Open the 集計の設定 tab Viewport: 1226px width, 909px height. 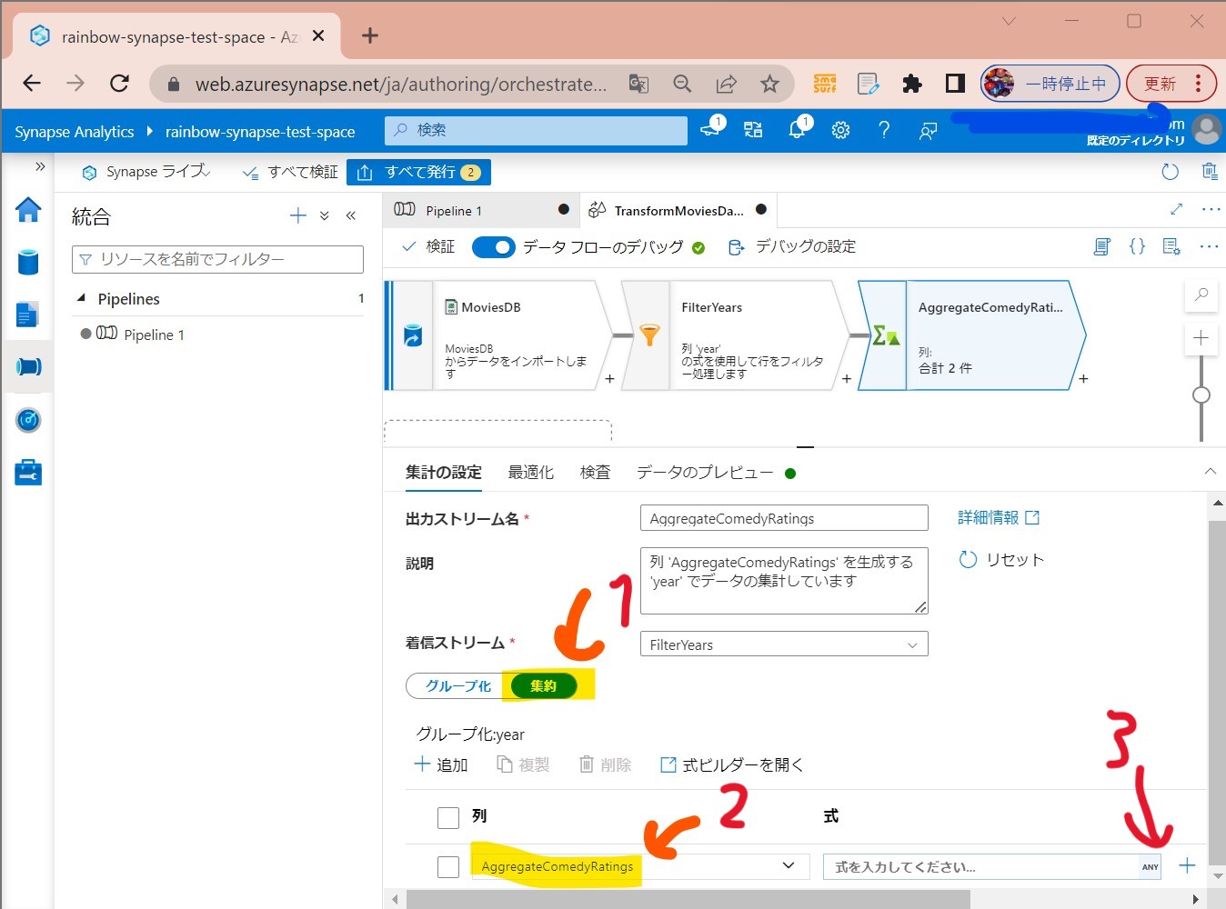click(444, 473)
